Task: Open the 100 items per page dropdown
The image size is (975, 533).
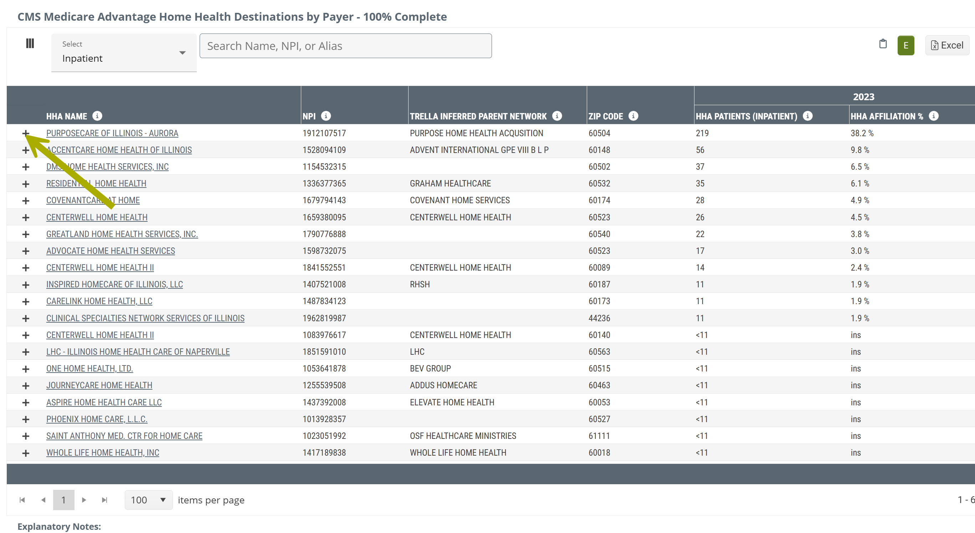Action: pyautogui.click(x=148, y=500)
